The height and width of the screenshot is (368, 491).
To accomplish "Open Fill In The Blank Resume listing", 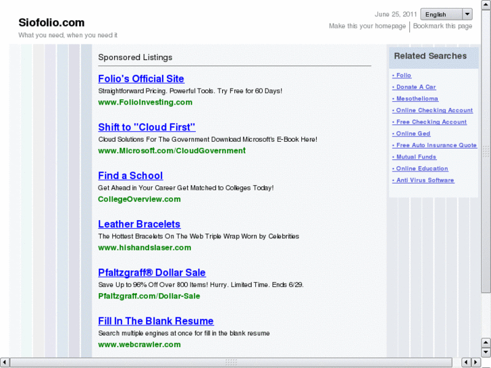I will pyautogui.click(x=156, y=321).
